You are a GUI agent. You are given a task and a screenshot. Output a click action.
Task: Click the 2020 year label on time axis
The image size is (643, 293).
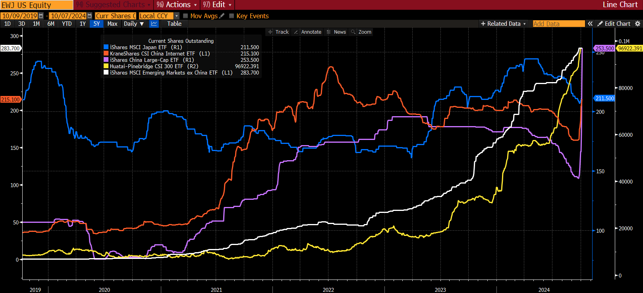(x=104, y=290)
